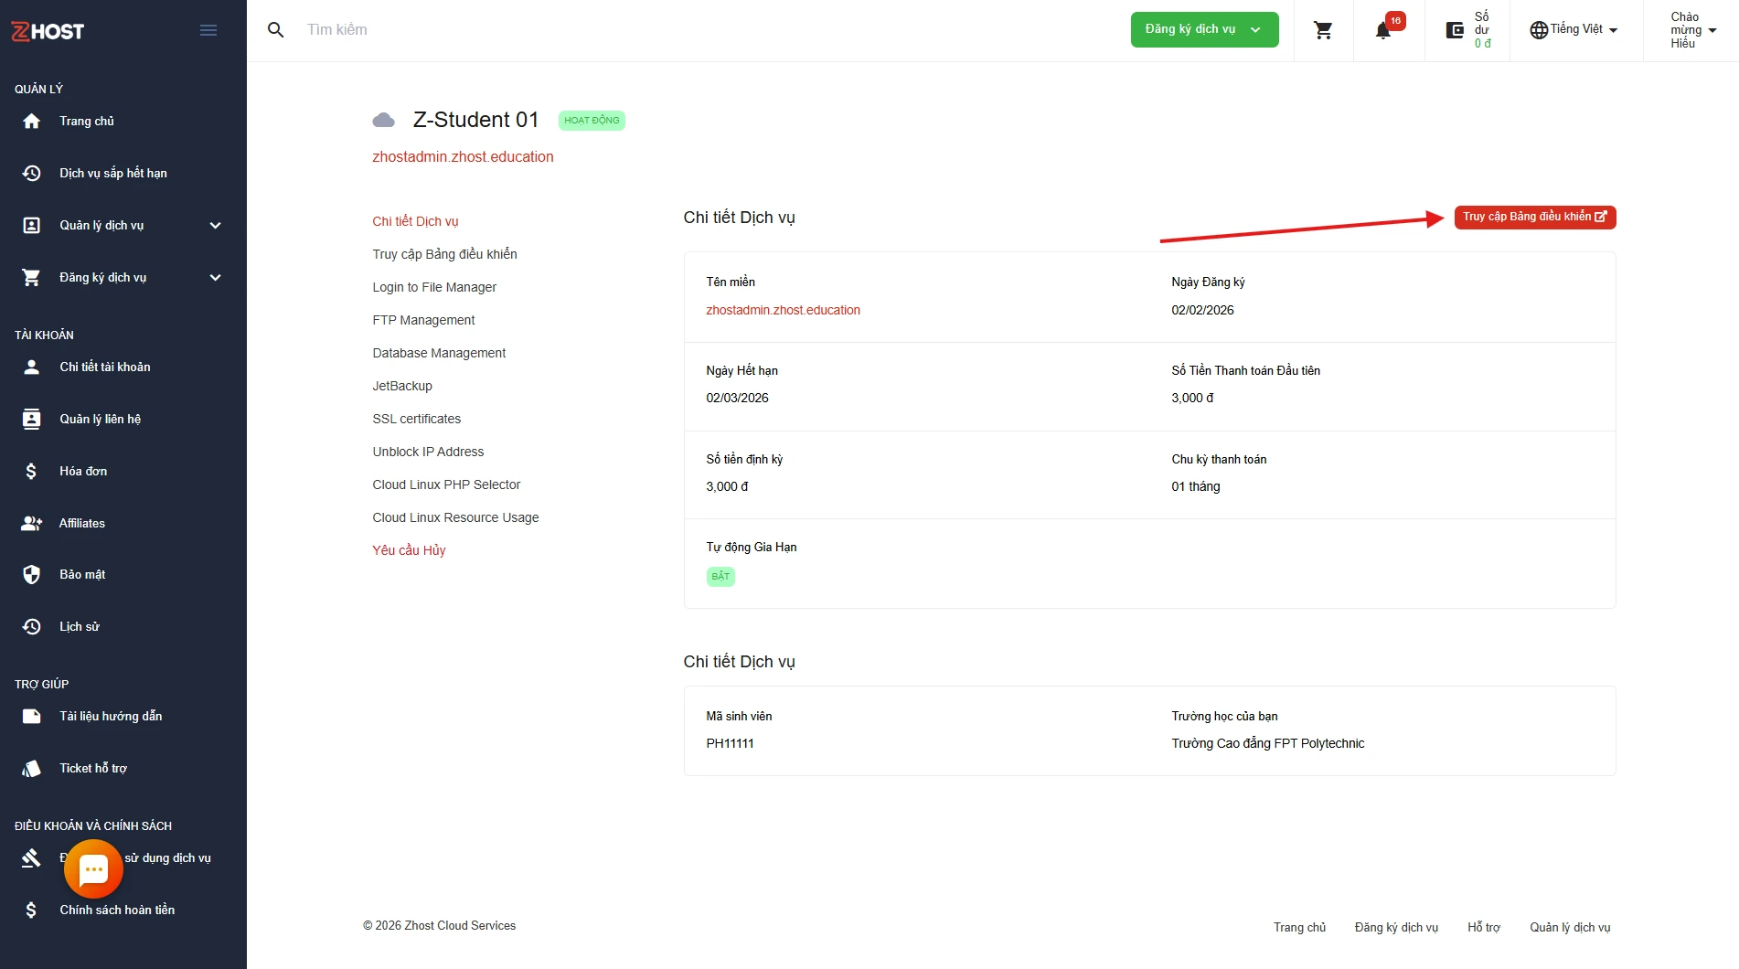Select JetBackup option
The height and width of the screenshot is (969, 1739).
coord(402,386)
